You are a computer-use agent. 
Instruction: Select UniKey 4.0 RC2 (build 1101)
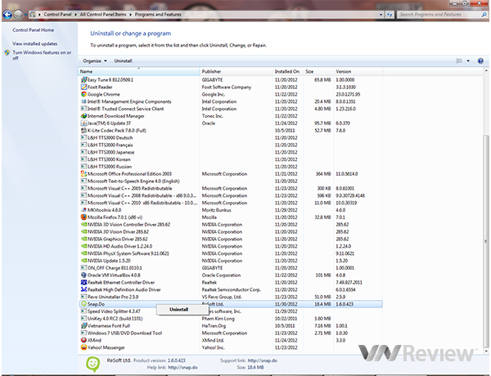click(x=231, y=319)
